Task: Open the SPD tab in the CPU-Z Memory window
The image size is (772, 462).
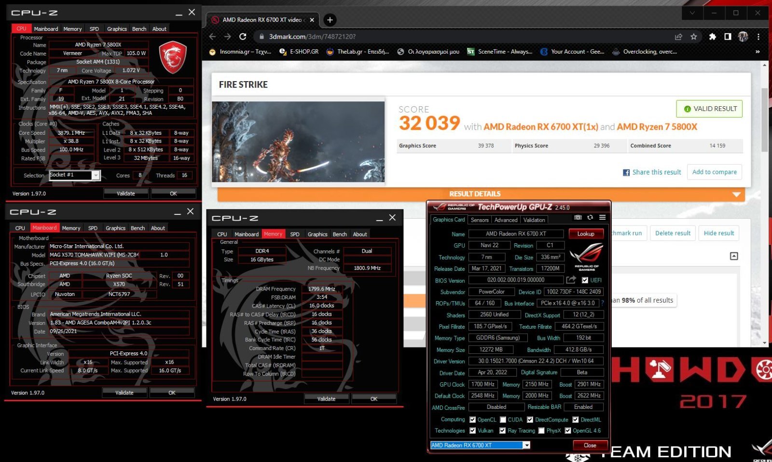Action: click(295, 234)
